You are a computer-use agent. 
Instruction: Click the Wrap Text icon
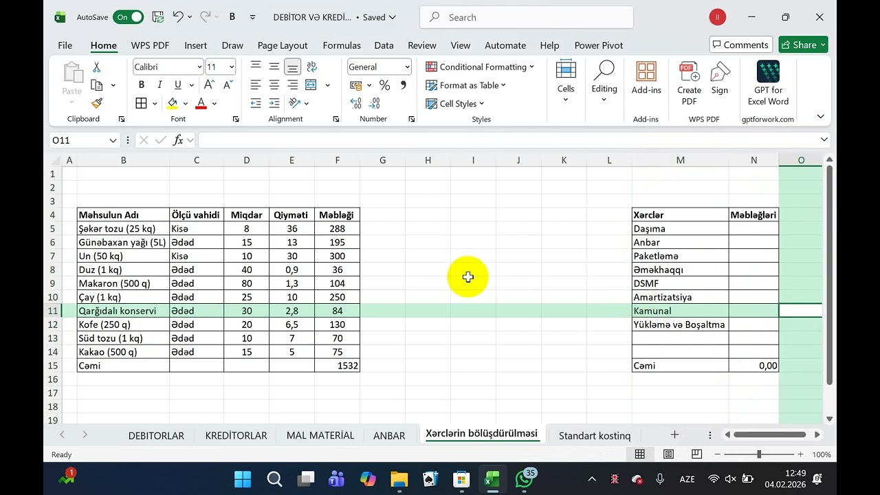(311, 67)
